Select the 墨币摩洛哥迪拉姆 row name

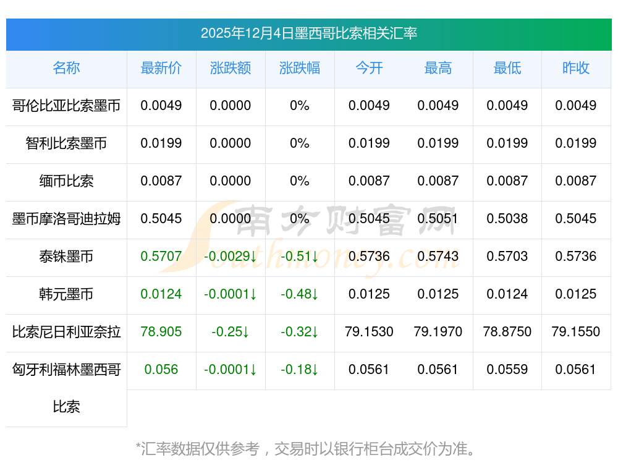click(66, 219)
